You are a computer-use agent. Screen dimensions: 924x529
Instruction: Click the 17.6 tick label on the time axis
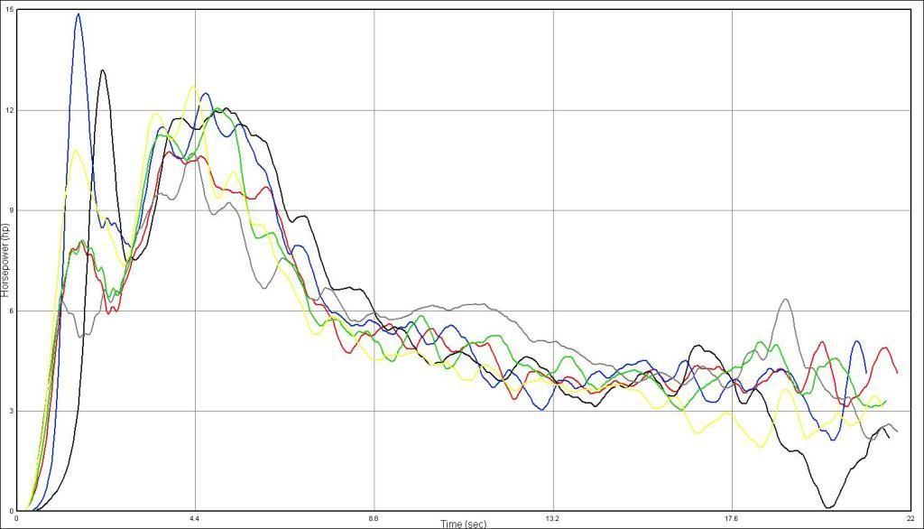(x=732, y=518)
